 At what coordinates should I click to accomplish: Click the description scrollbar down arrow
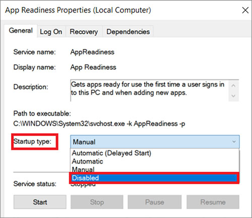233,96
